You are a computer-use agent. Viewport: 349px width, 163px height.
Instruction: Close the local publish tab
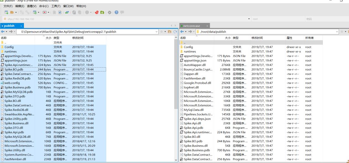pos(22,26)
